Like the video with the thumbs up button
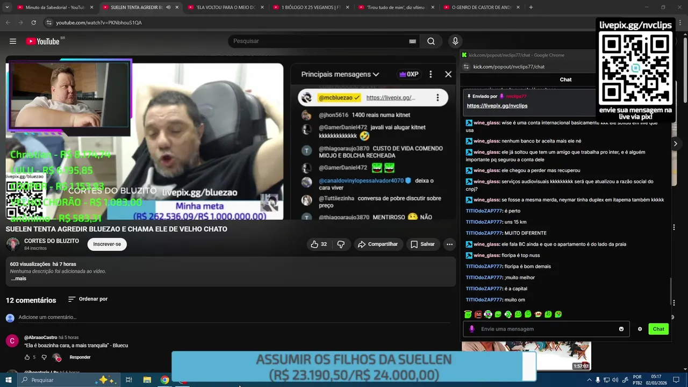 pos(319,244)
